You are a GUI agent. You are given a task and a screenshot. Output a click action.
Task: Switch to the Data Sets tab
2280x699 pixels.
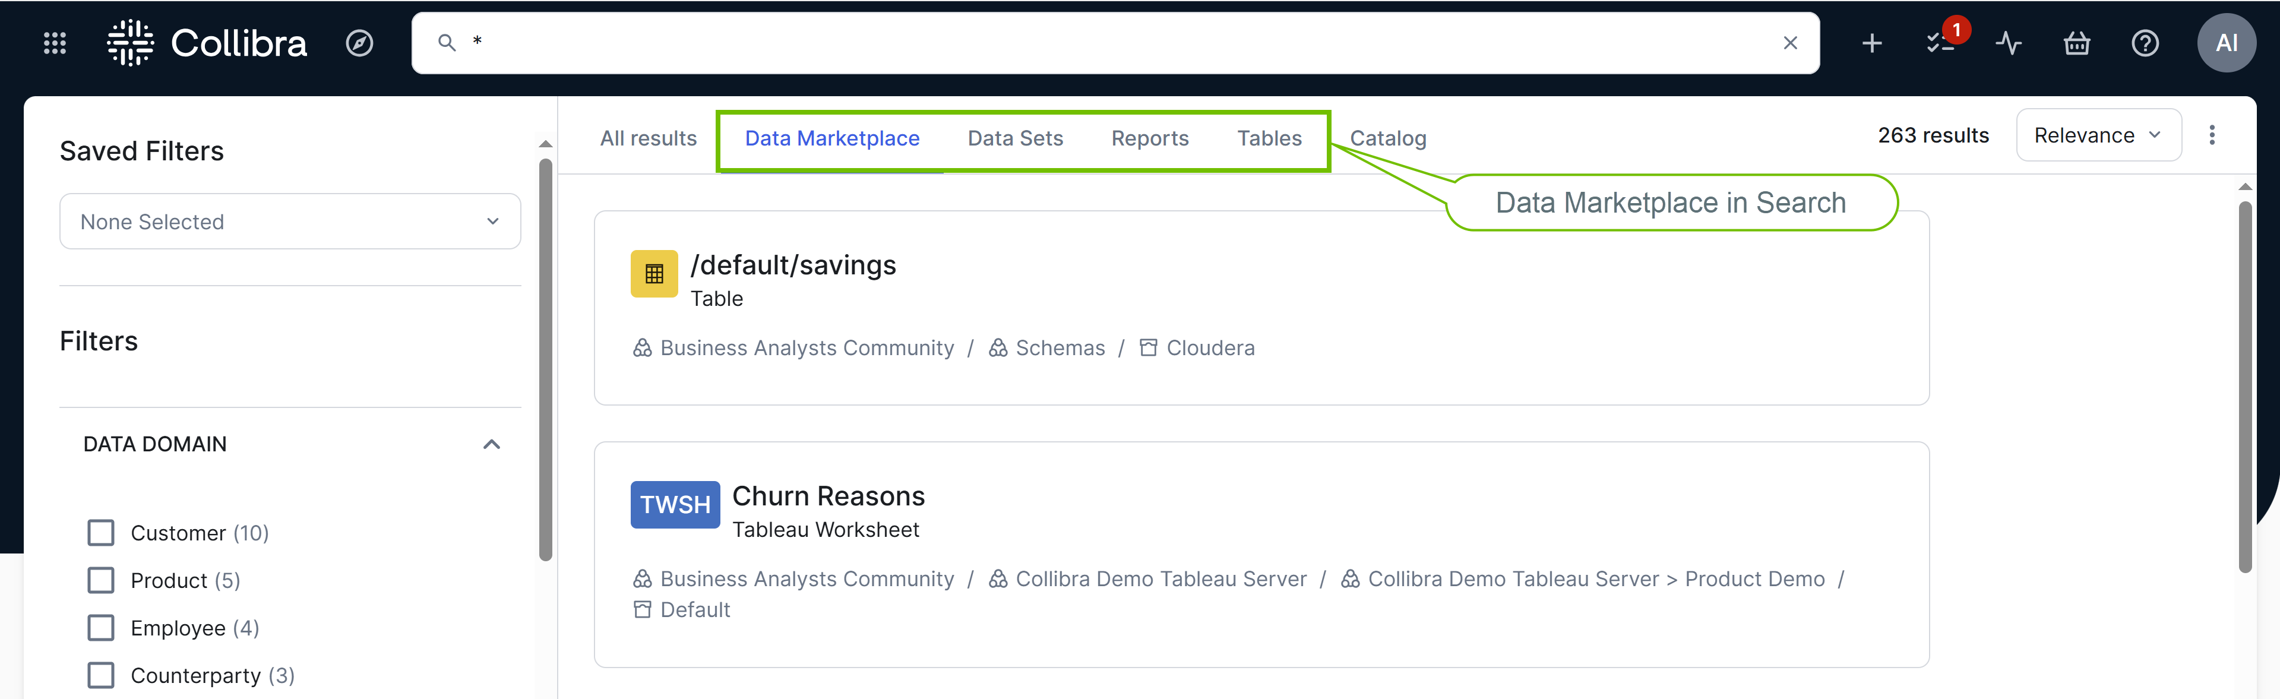(x=1015, y=138)
